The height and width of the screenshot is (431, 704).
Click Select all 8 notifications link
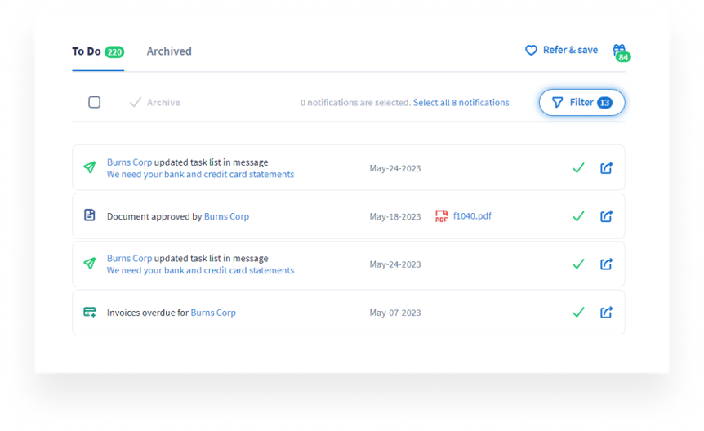point(461,103)
